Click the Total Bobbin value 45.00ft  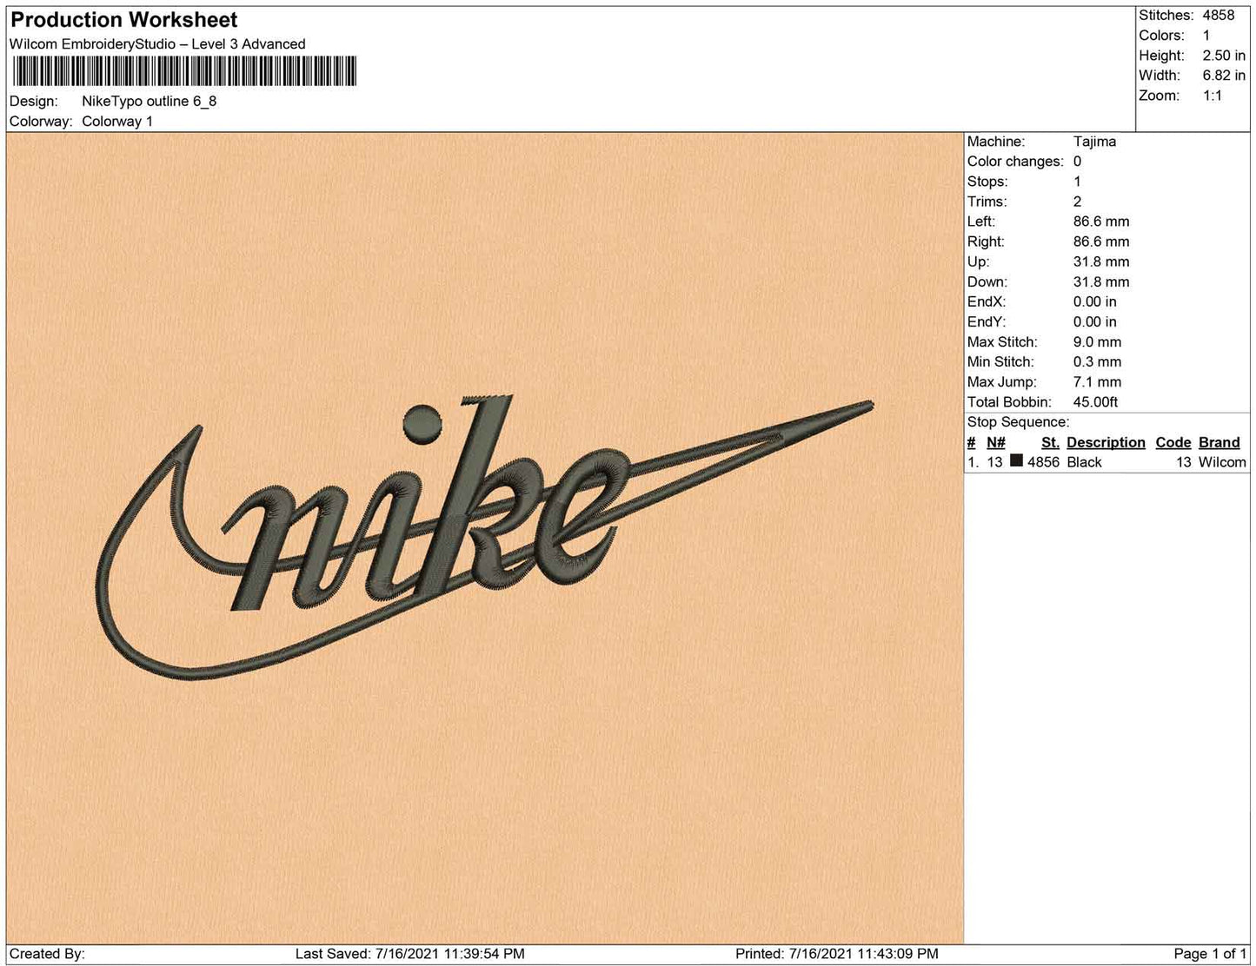(1095, 402)
